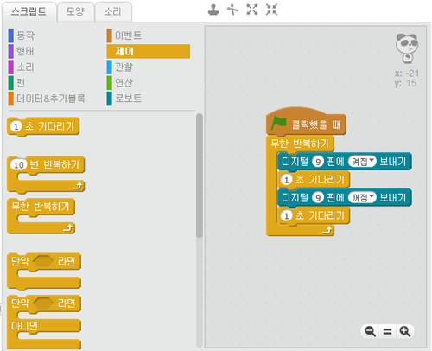Select the 데이터&추가블록 category
The width and height of the screenshot is (432, 351).
coord(47,99)
